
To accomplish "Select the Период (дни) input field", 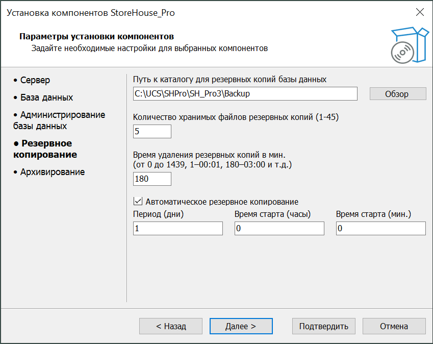I will (x=177, y=229).
